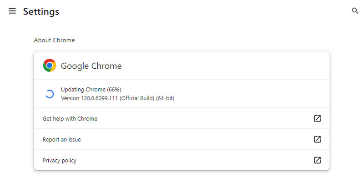The width and height of the screenshot is (364, 182).
Task: Click the update progress spinner
Action: click(x=50, y=94)
